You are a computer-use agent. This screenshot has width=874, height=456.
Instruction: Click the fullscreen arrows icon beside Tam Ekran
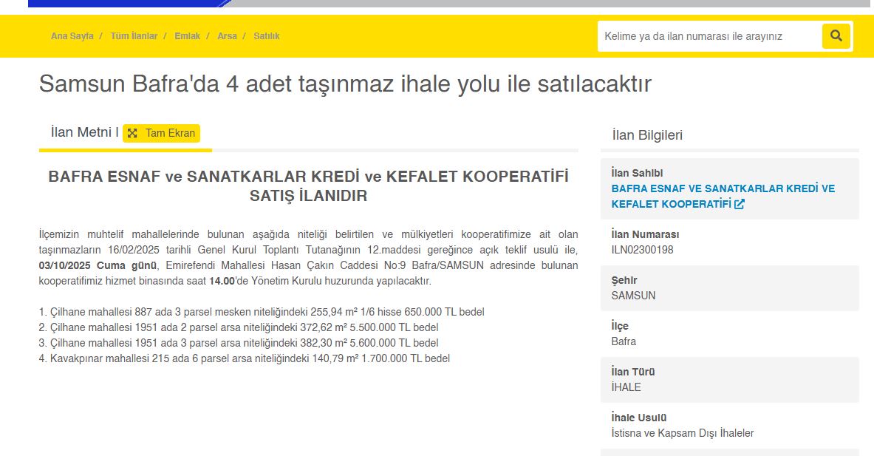132,133
